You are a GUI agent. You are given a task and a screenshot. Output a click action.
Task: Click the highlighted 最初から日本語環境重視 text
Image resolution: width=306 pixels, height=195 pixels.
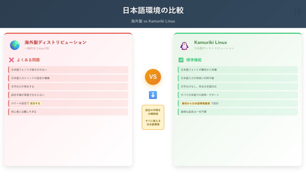[x=195, y=103]
